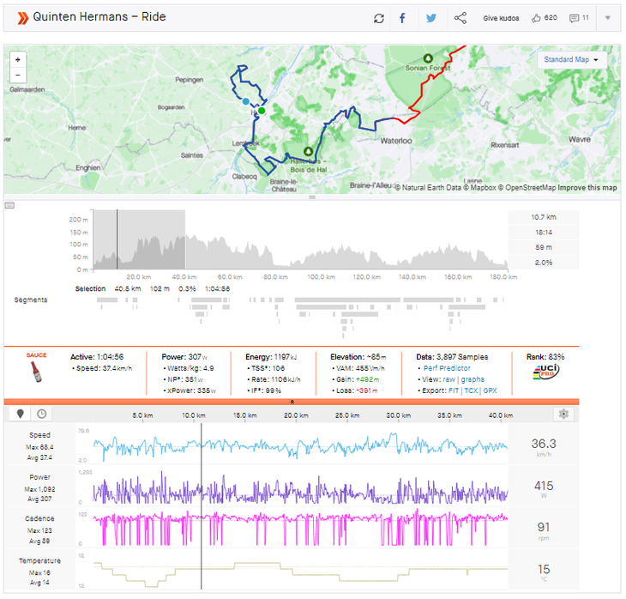Click the purple power graph
Viewport: 626px width, 599px height.
pyautogui.click(x=300, y=489)
